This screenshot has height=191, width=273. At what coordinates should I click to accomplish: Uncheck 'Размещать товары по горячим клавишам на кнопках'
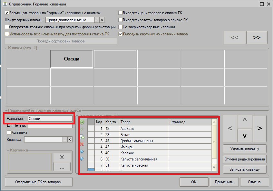7,13
